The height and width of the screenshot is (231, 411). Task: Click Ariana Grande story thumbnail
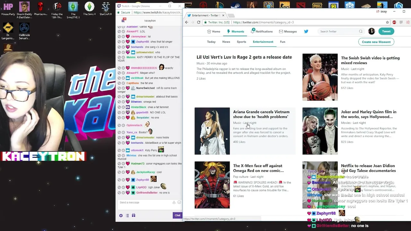212,131
